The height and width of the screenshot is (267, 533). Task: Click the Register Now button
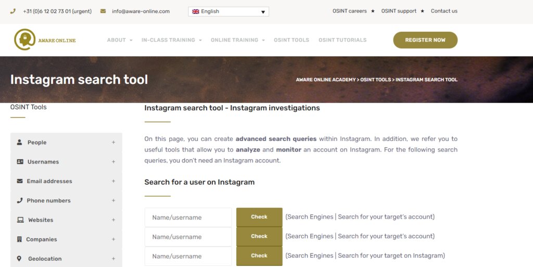[425, 40]
